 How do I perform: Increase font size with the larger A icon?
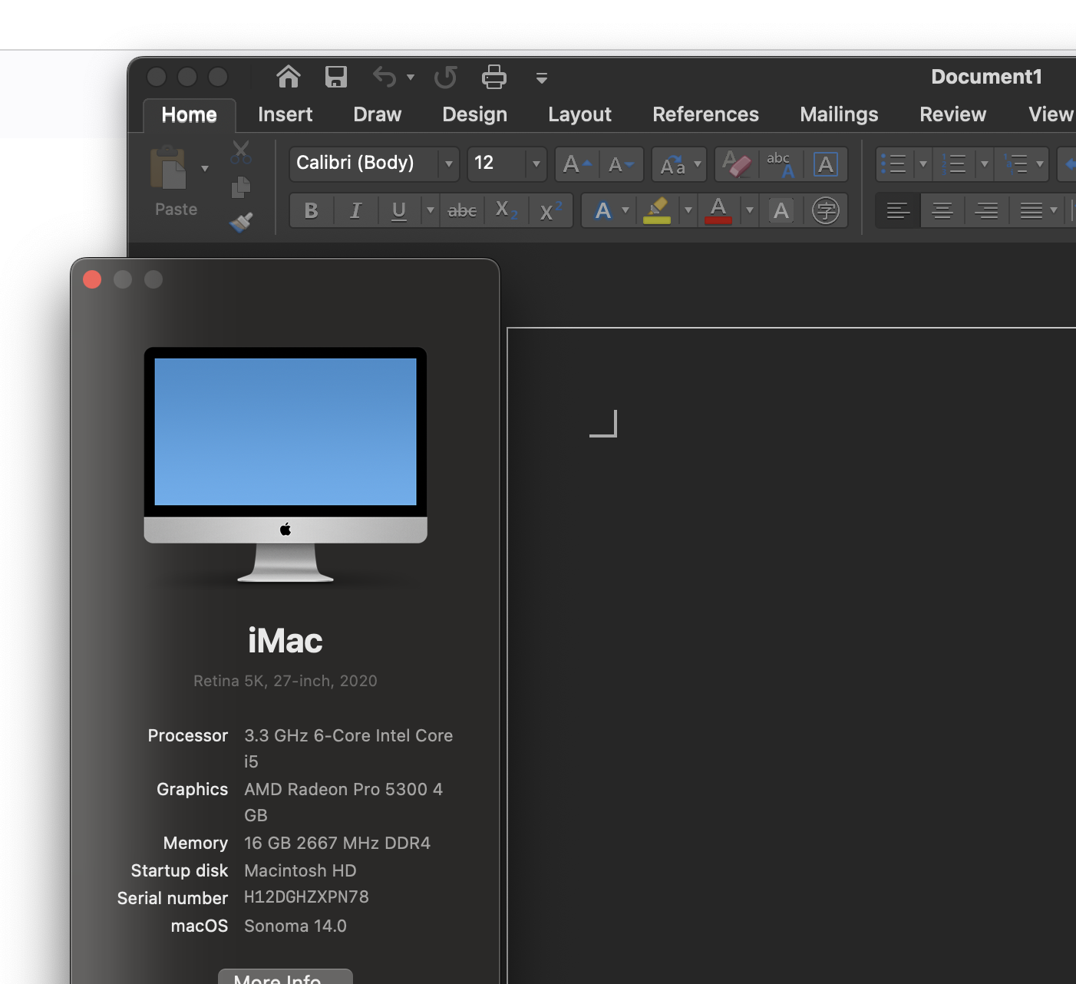point(577,164)
